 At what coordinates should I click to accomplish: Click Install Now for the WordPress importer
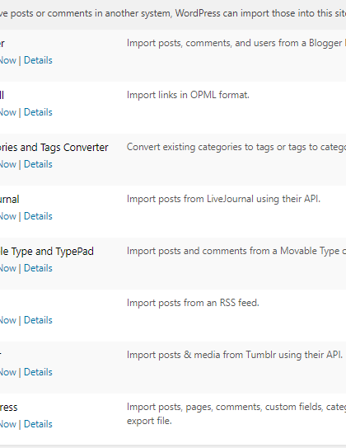pyautogui.click(x=8, y=424)
